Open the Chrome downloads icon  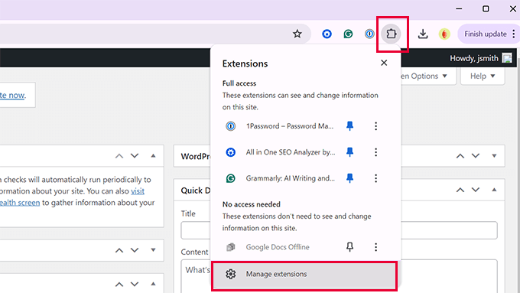(422, 34)
